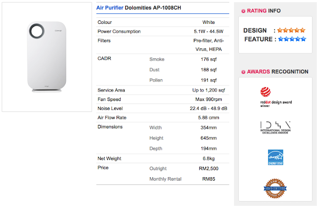Screen dimensions: 319x208
Task: Click the DESIGN rating label
Action: pos(255,30)
